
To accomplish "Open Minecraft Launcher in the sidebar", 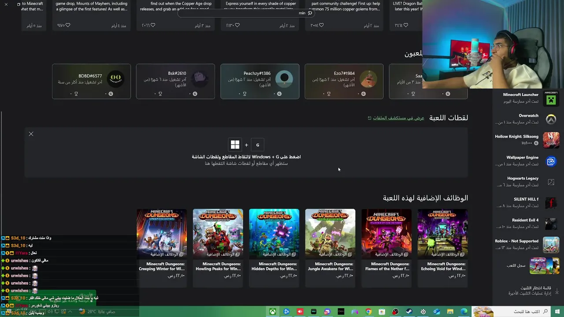I will pyautogui.click(x=527, y=98).
